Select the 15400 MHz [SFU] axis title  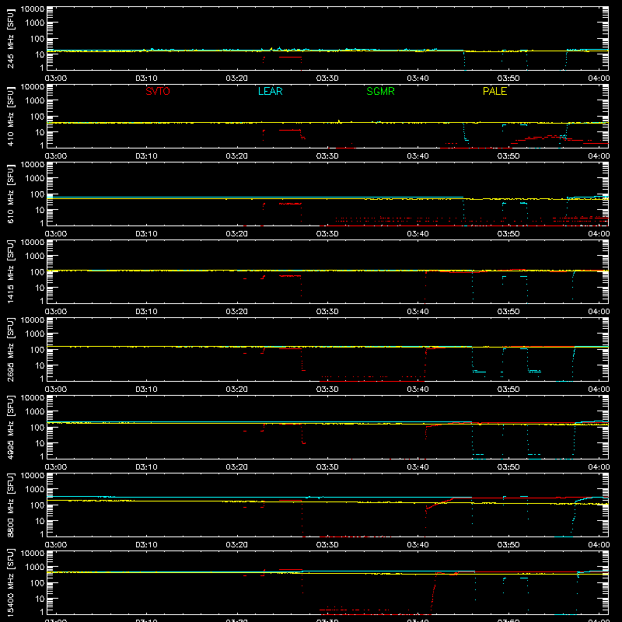[x=11, y=582]
